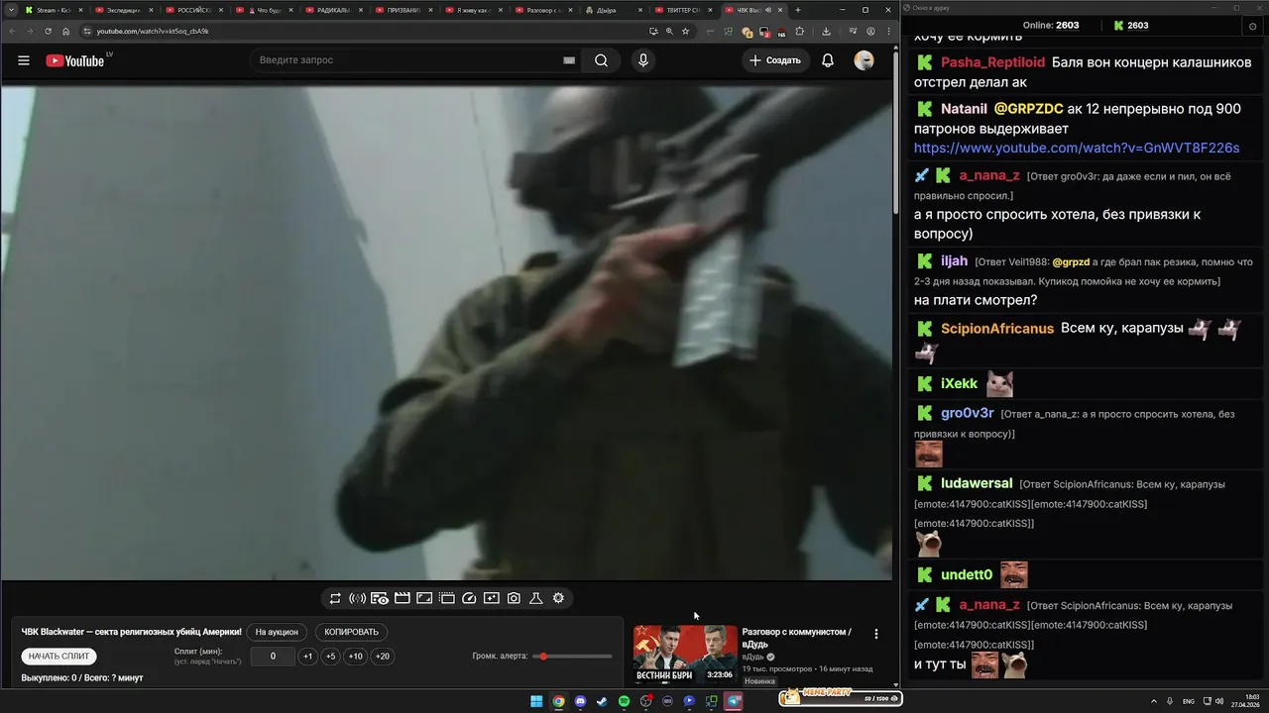1269x713 pixels.
Task: Open Chrome downloads icon
Action: coord(826,31)
